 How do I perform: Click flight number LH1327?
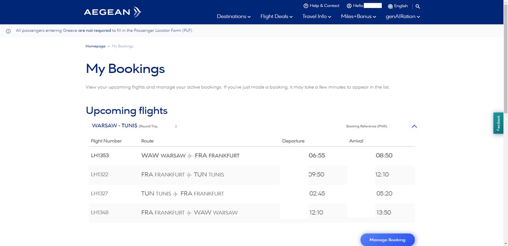[100, 194]
